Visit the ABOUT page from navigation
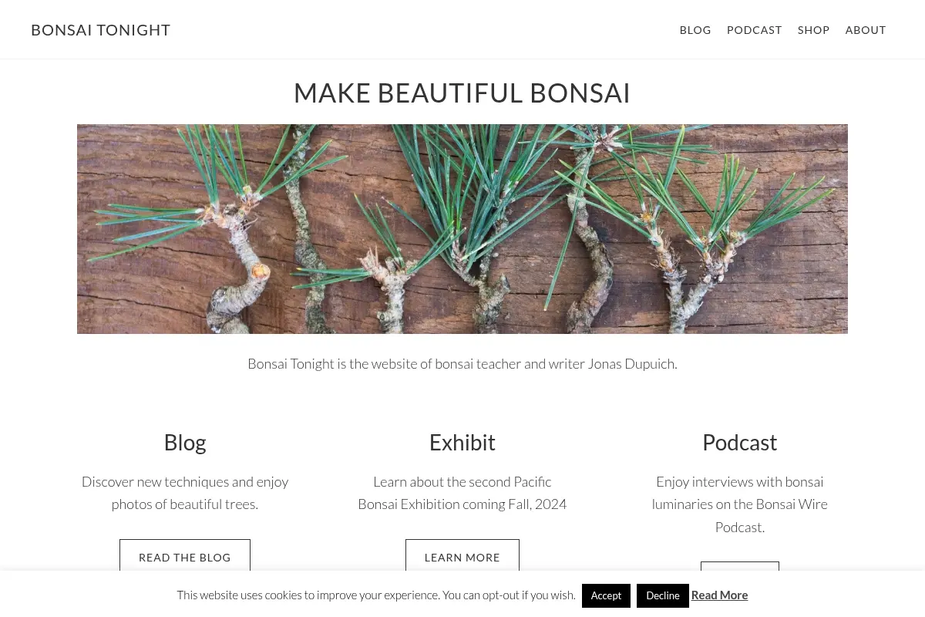Image resolution: width=925 pixels, height=617 pixels. click(x=866, y=30)
